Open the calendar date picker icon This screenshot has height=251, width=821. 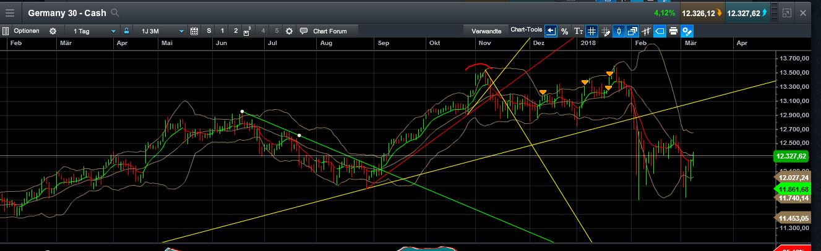(x=194, y=31)
